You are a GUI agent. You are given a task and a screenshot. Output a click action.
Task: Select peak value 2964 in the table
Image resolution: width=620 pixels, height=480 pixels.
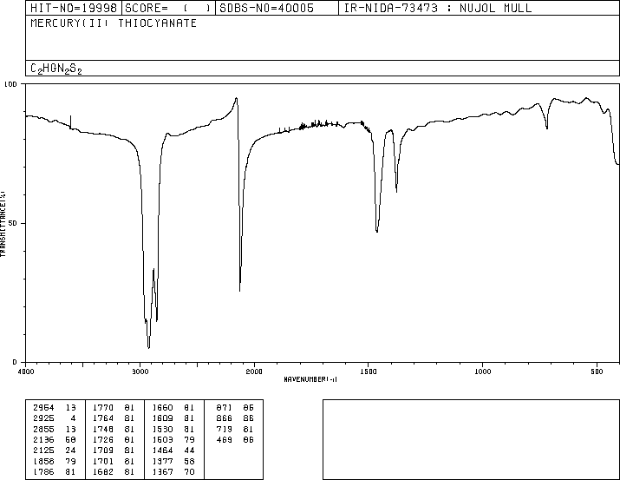point(43,408)
